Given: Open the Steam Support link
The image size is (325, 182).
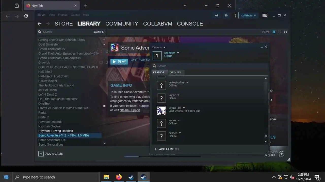Looking at the screenshot, I should 130,110.
